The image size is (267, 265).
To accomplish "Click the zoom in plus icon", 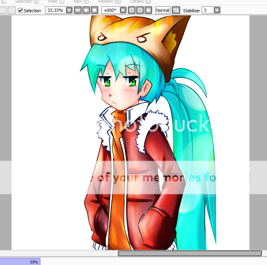I will coord(86,10).
